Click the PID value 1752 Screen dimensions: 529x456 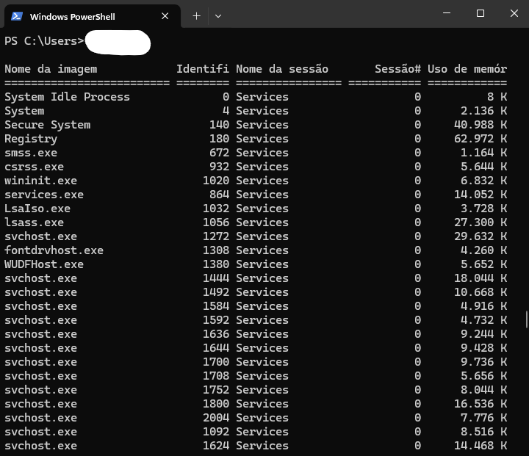216,390
